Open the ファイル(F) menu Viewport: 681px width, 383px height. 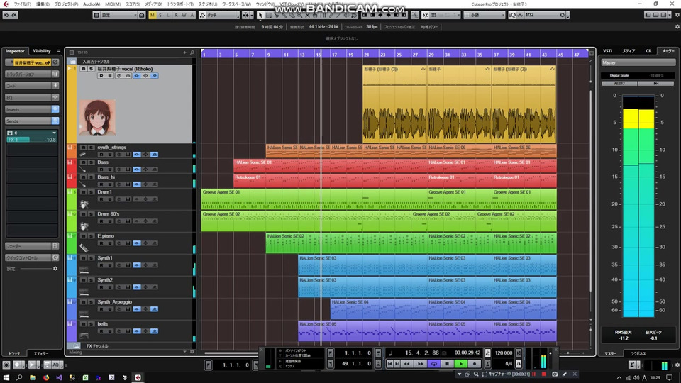pyautogui.click(x=22, y=4)
